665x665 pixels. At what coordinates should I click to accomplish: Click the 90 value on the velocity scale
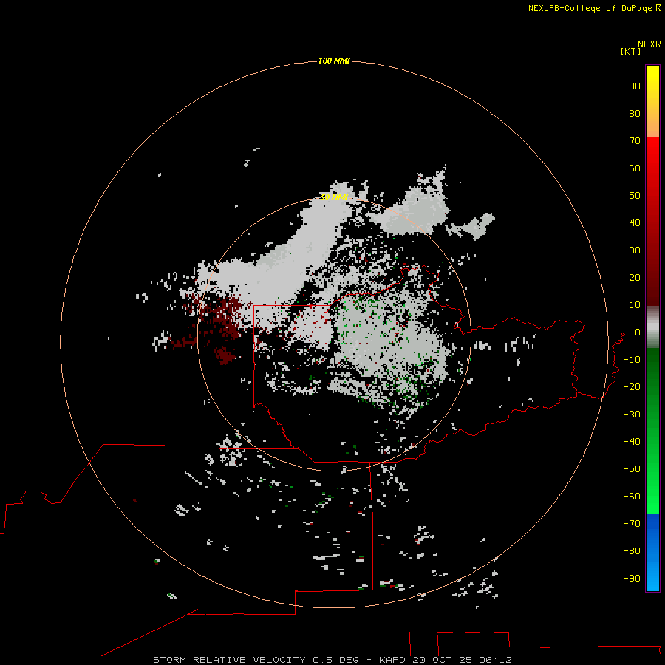pyautogui.click(x=635, y=86)
